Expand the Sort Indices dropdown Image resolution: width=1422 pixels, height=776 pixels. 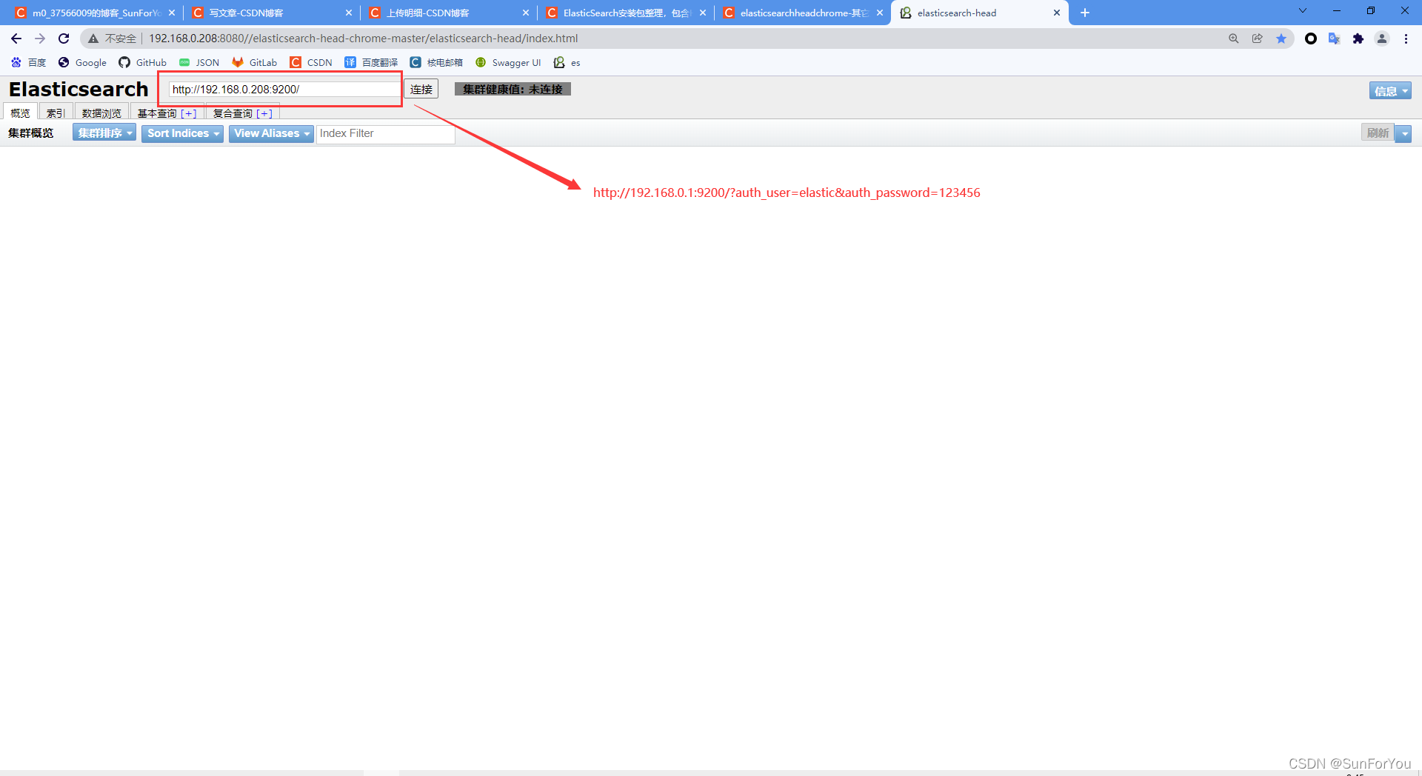click(x=182, y=133)
